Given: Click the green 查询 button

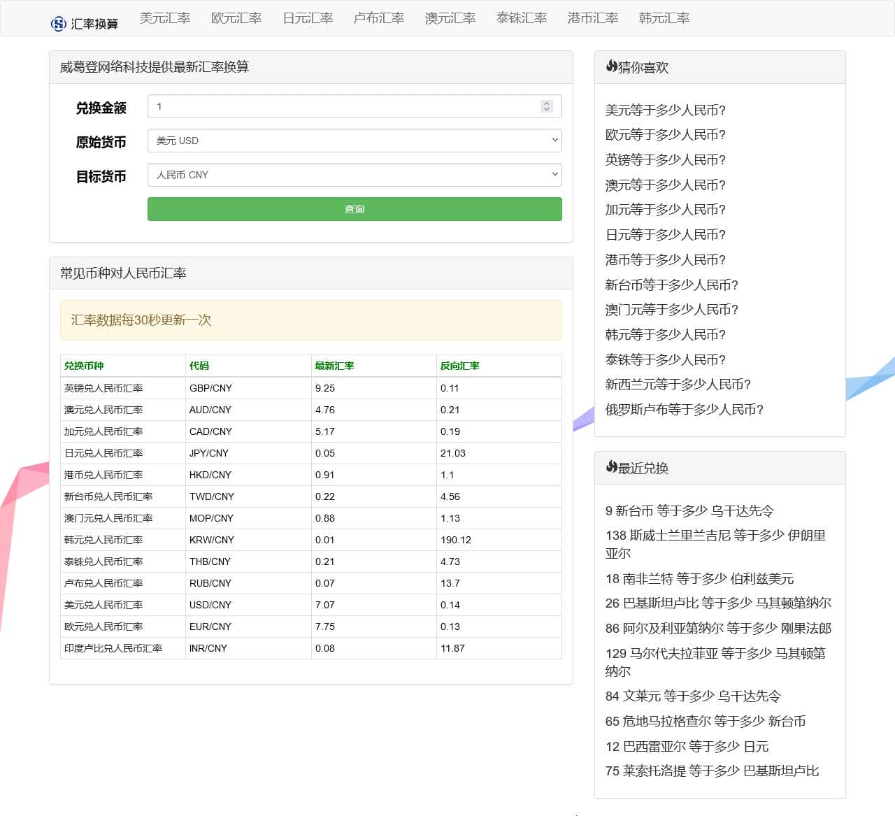Looking at the screenshot, I should click(x=355, y=208).
